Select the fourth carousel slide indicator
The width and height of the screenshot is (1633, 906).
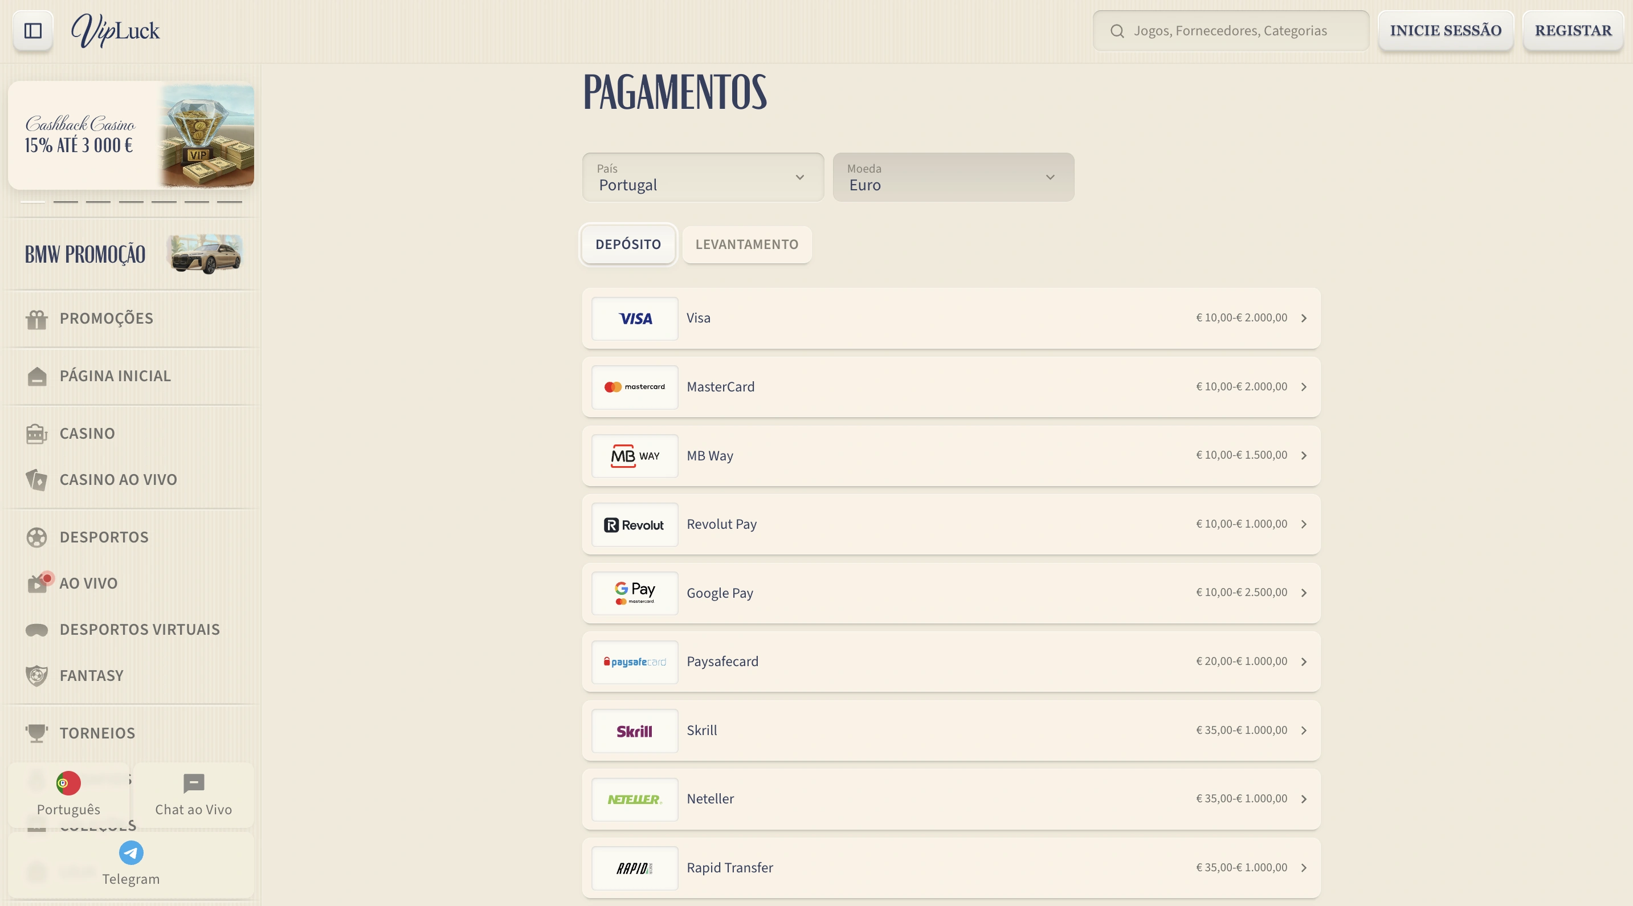[131, 202]
